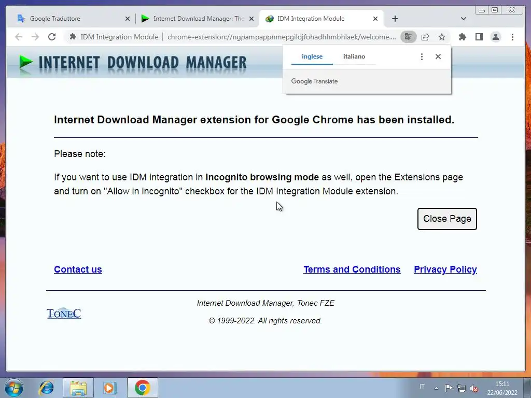Open the Terms and Conditions link
531x398 pixels.
pos(352,269)
